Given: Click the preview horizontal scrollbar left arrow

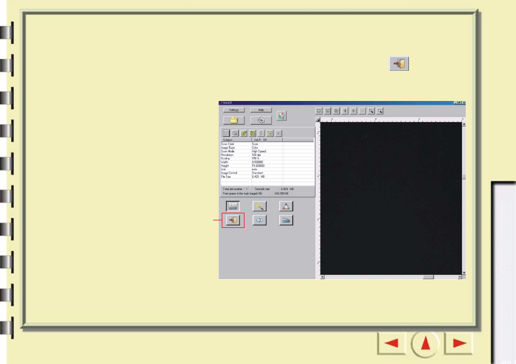Looking at the screenshot, I should (322, 277).
